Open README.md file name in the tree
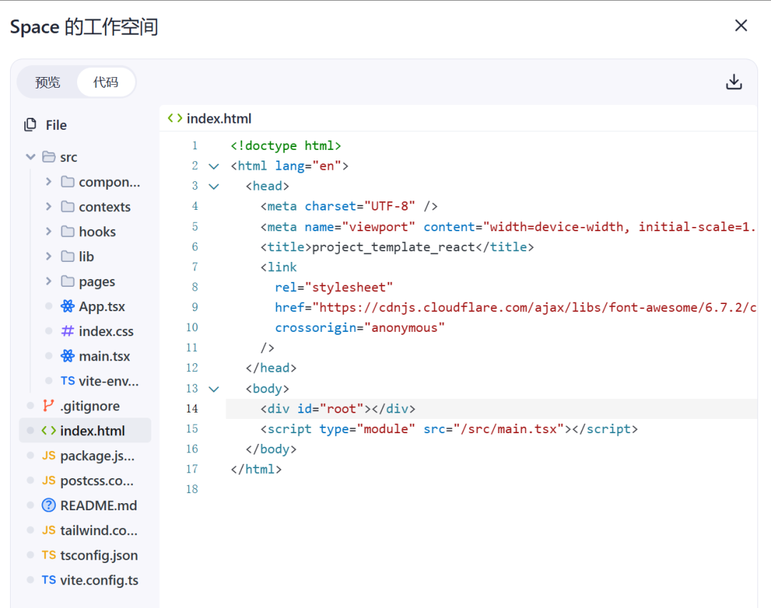 point(99,505)
